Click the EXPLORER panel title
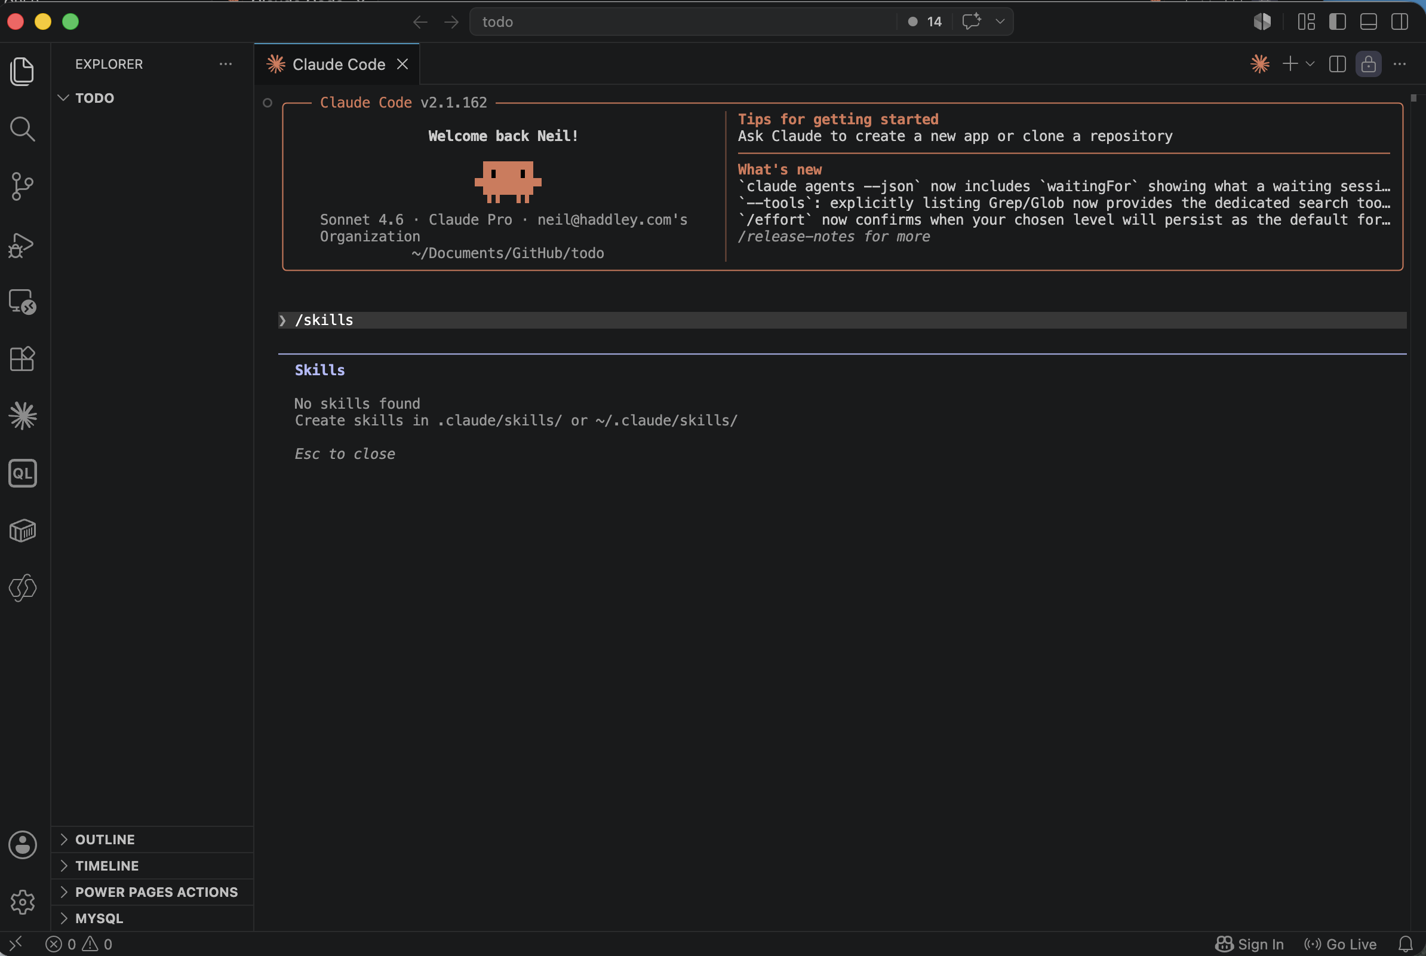The height and width of the screenshot is (956, 1426). pos(109,64)
